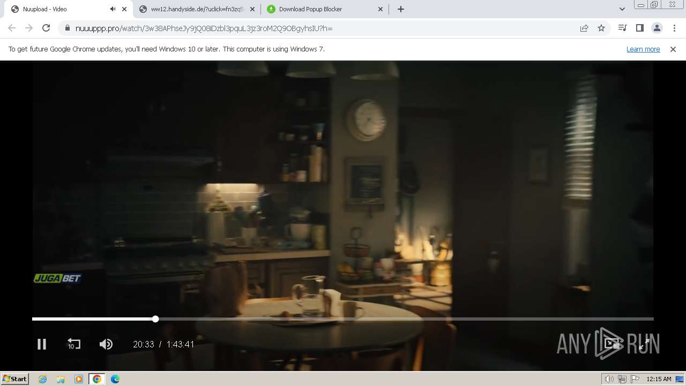Screen dimensions: 686x386
Task: Focus the nuuuppp.pro address bar
Action: [322, 28]
